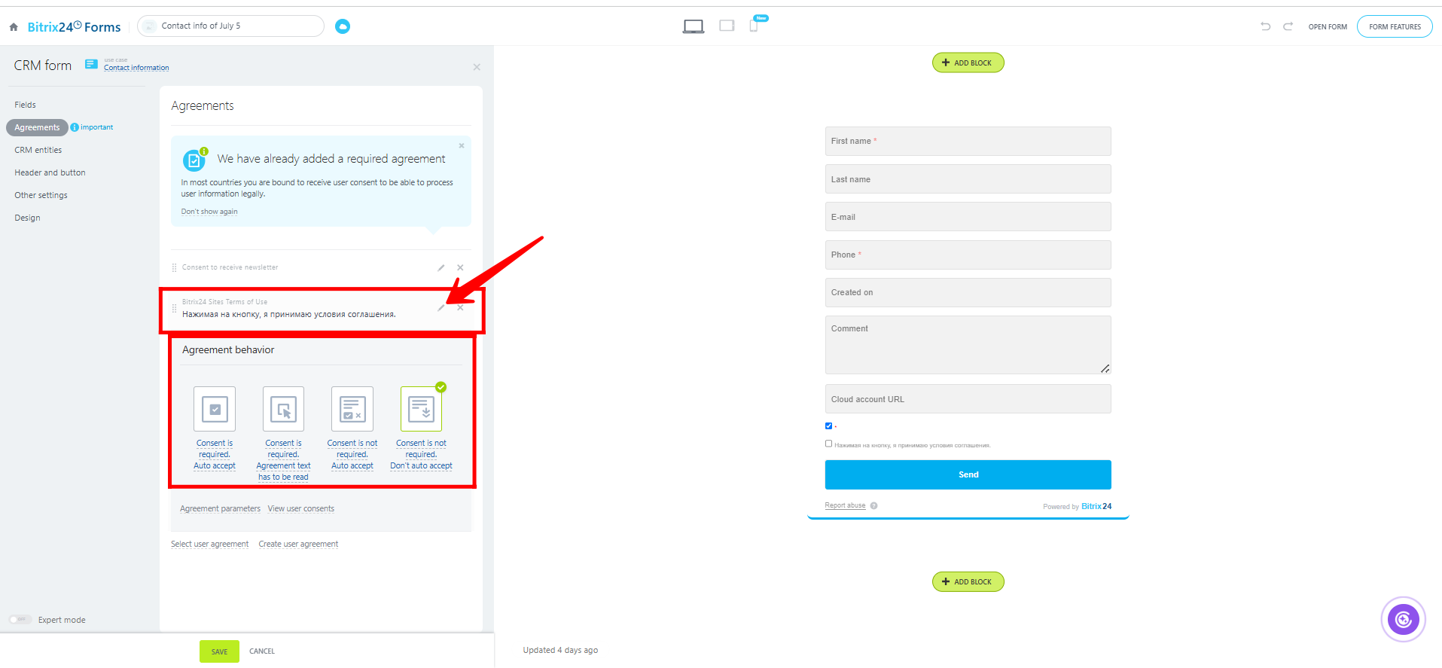The height and width of the screenshot is (668, 1442).
Task: Open the Agreements section
Action: [37, 127]
